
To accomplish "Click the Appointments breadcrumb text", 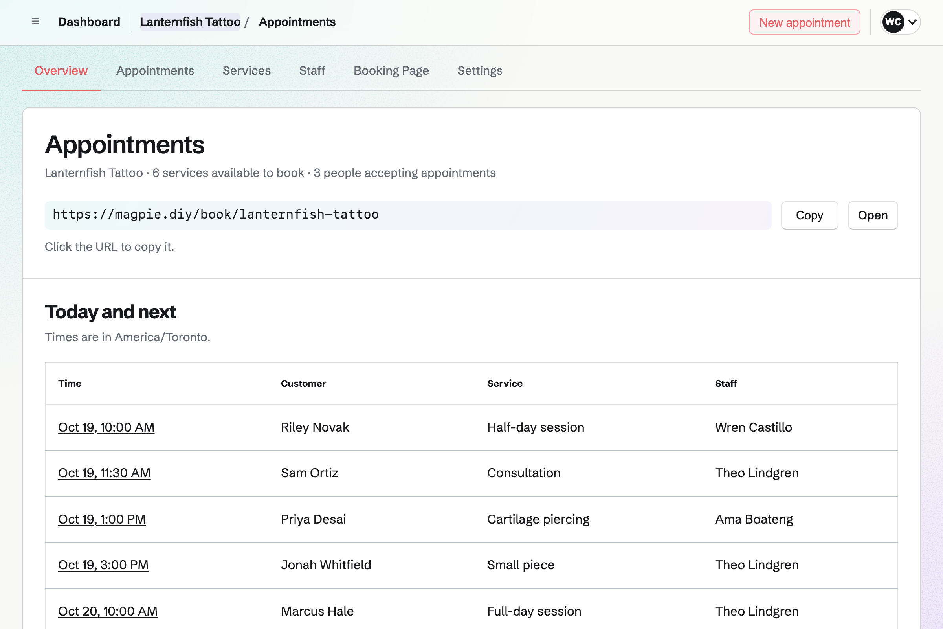I will tap(297, 22).
